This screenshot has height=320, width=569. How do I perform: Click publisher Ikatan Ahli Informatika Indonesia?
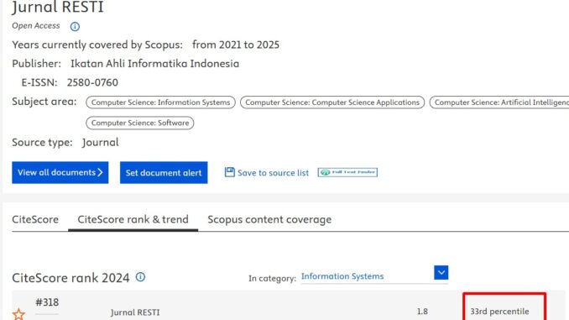[x=155, y=64]
